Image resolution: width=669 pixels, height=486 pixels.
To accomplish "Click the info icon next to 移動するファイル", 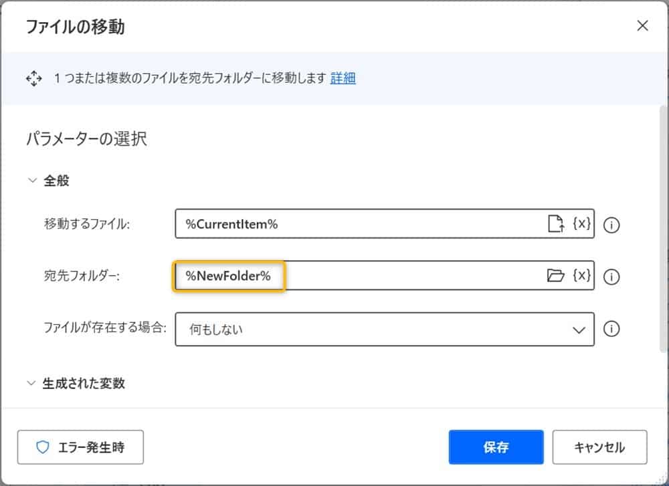I will click(611, 225).
